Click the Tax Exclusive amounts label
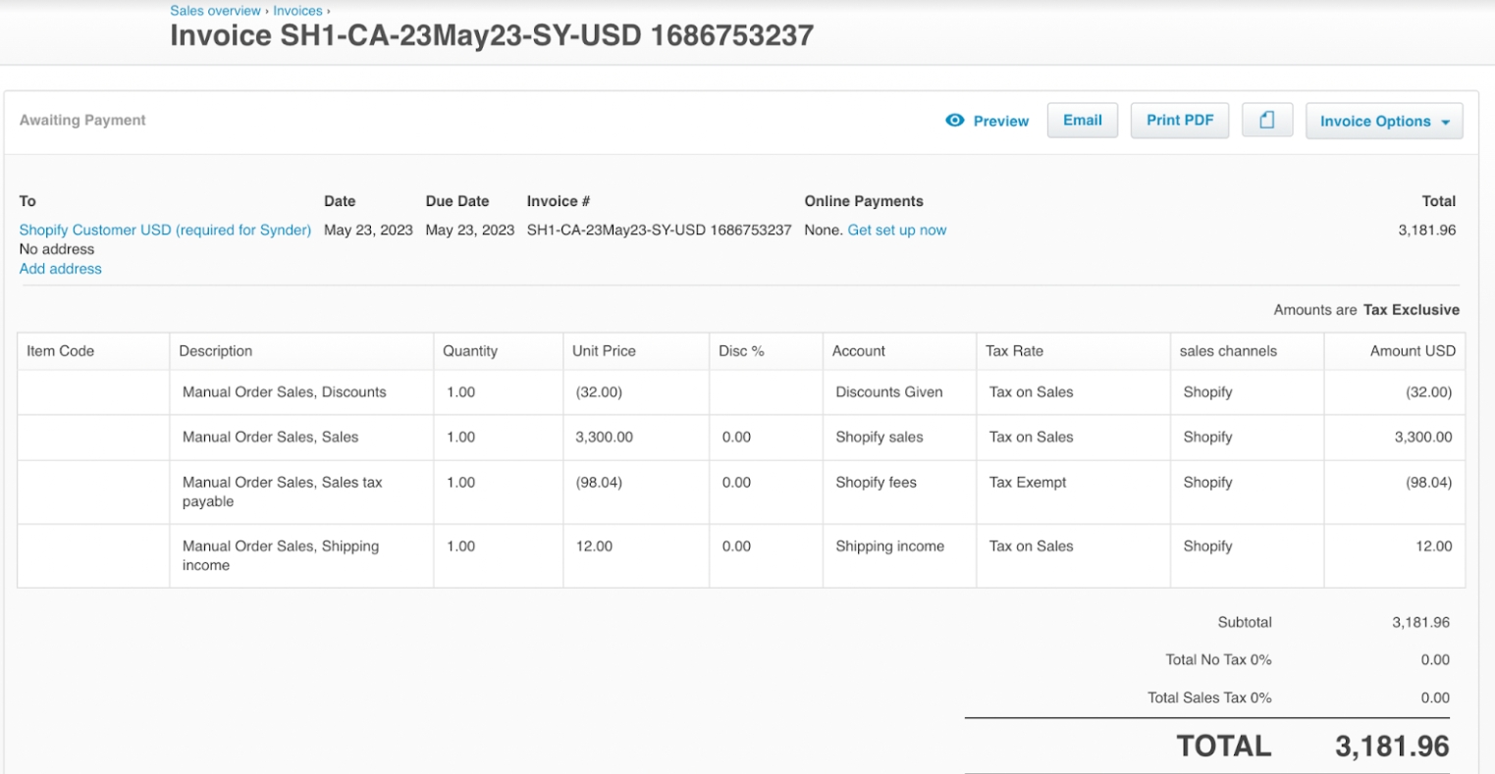This screenshot has width=1495, height=774. (1410, 309)
